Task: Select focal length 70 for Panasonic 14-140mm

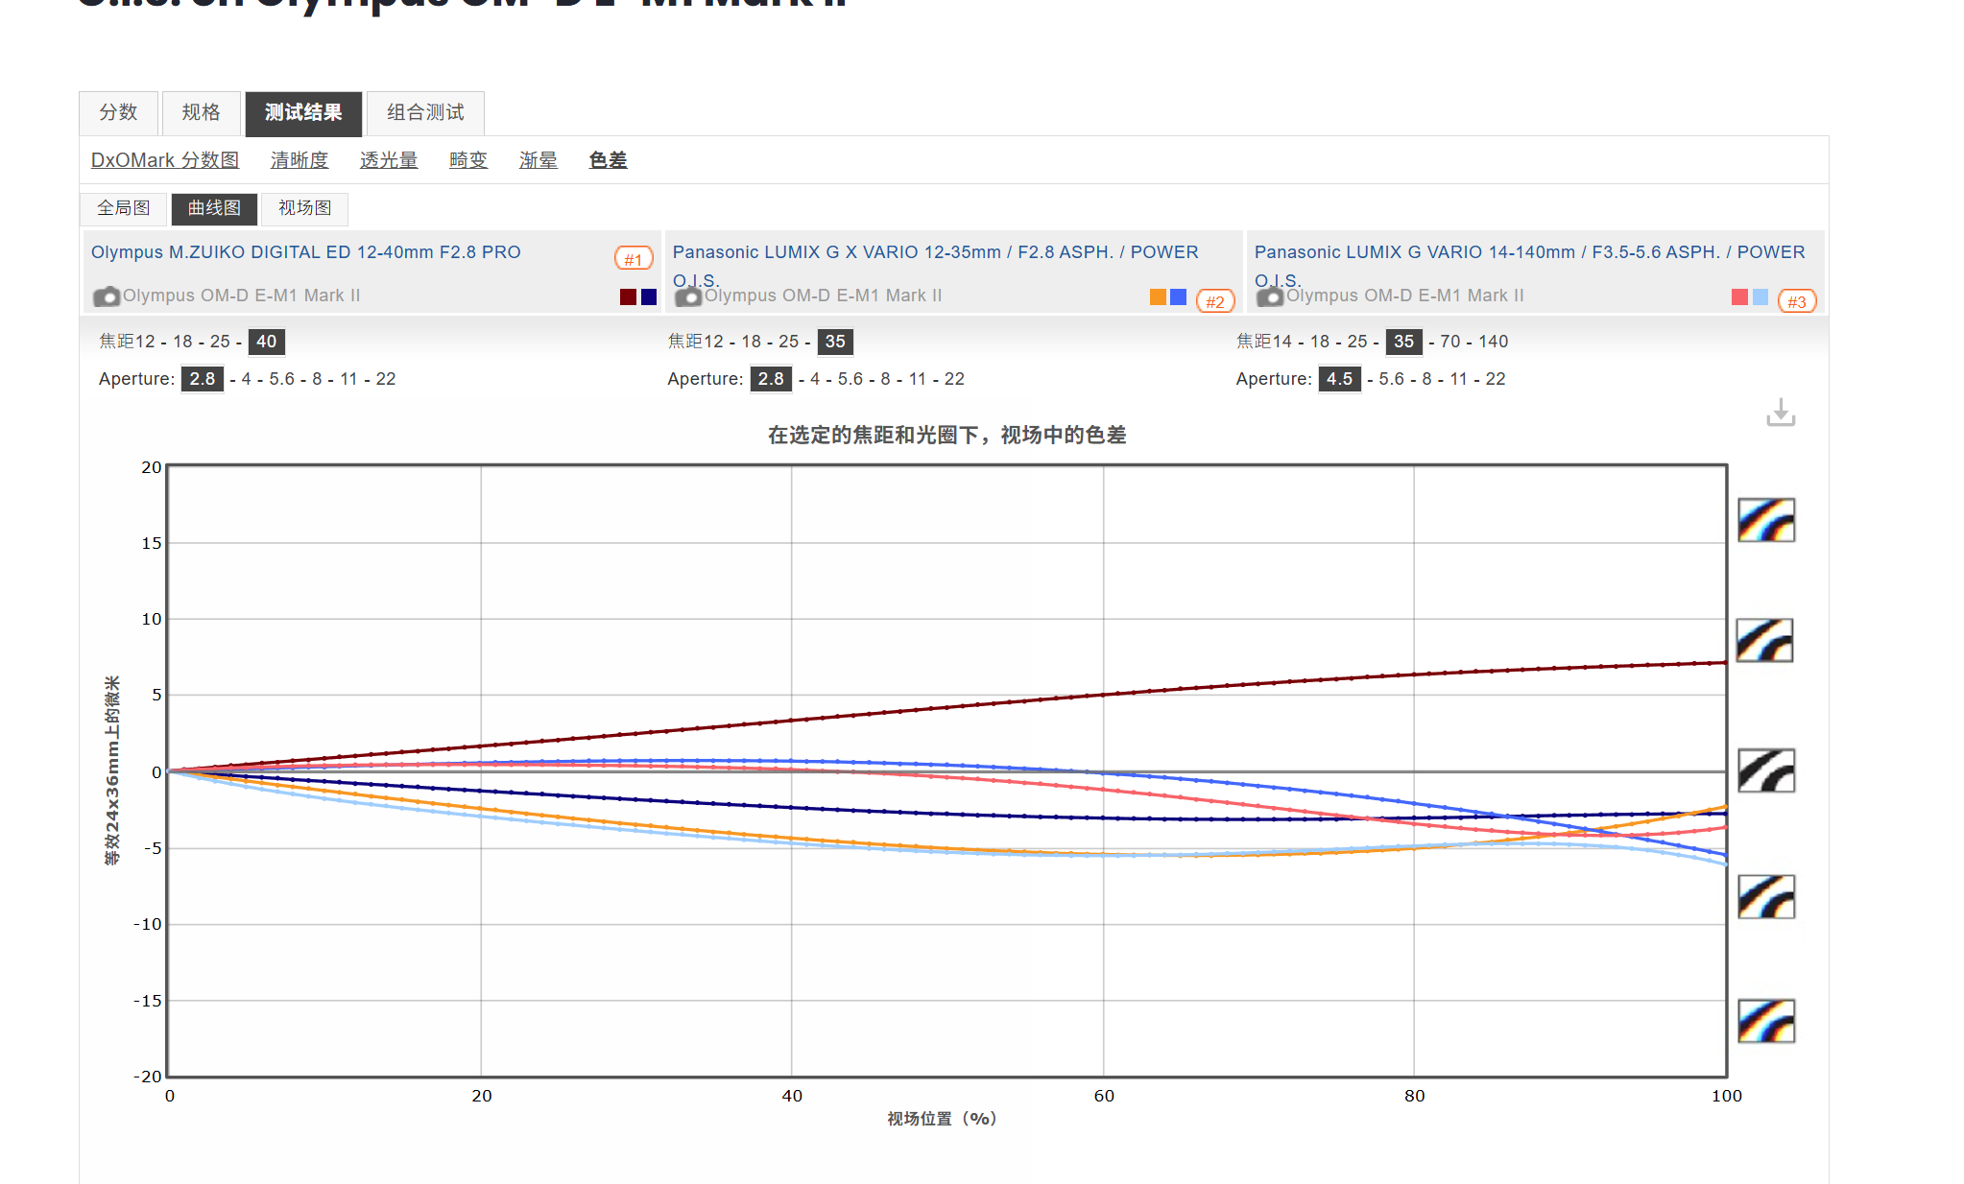Action: click(1449, 342)
